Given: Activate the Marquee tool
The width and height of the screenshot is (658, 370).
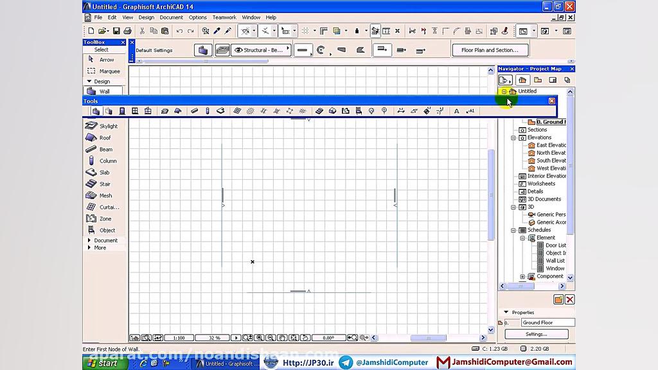Looking at the screenshot, I should [102, 71].
